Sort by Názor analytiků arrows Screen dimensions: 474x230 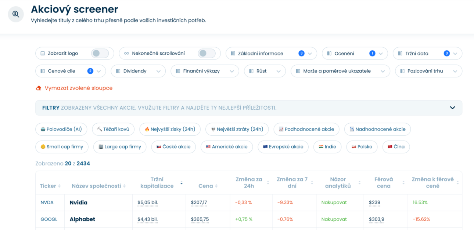(x=359, y=183)
